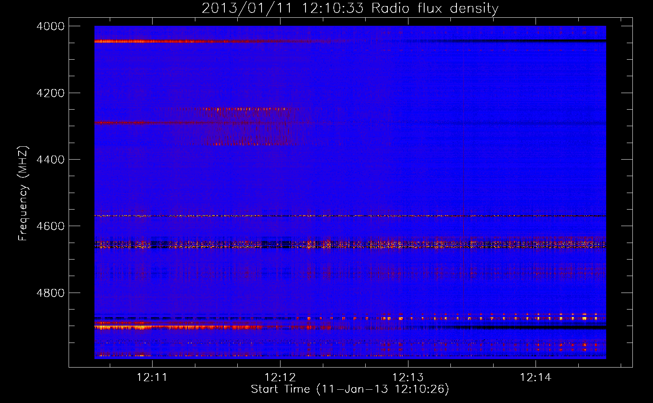653x403 pixels.
Task: Click the 'Frequency (MHZ)' axis label
Action: [23, 193]
